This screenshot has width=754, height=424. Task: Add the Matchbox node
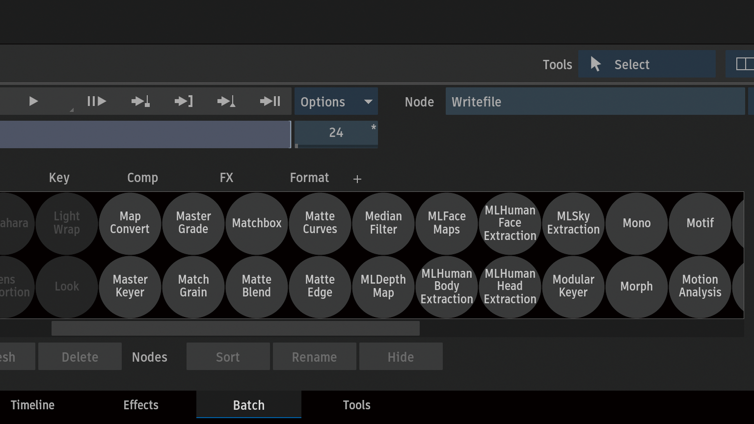(257, 223)
